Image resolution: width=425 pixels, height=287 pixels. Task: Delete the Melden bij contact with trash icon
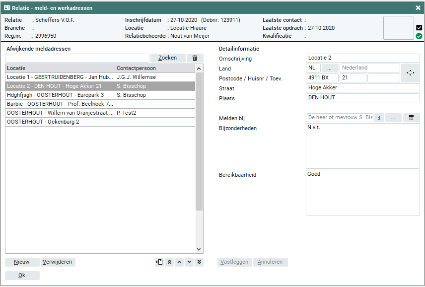pyautogui.click(x=411, y=118)
